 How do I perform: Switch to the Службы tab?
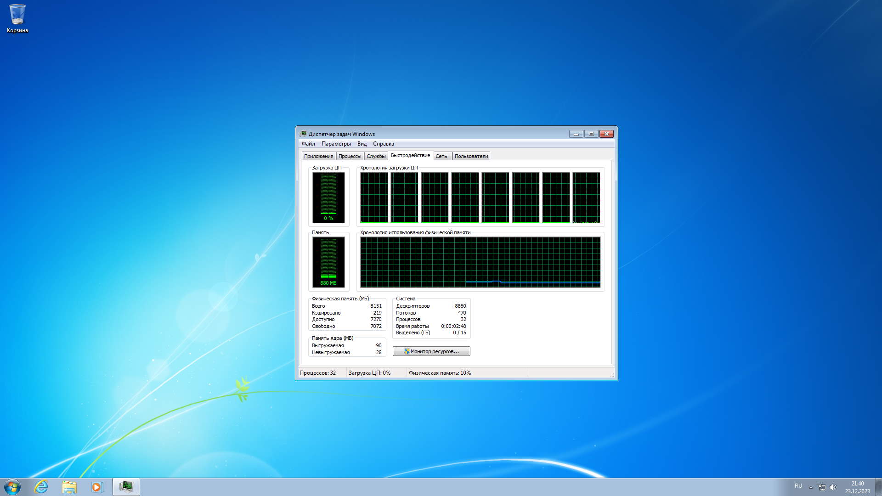click(376, 156)
